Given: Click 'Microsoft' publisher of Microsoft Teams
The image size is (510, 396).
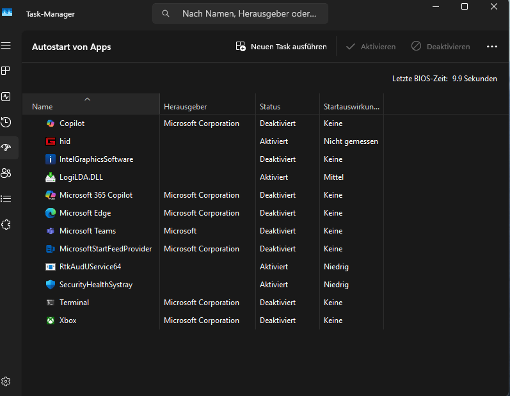Looking at the screenshot, I should [180, 231].
